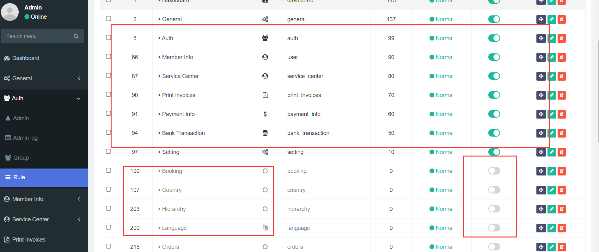This screenshot has width=599, height=252.
Task: Click the search magnifier icon in sidebar
Action: tap(76, 36)
